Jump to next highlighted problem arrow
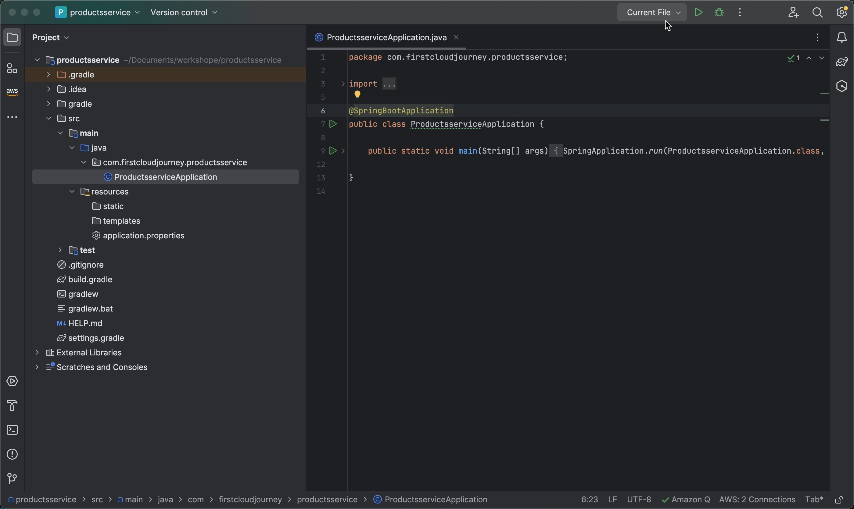 (x=822, y=58)
